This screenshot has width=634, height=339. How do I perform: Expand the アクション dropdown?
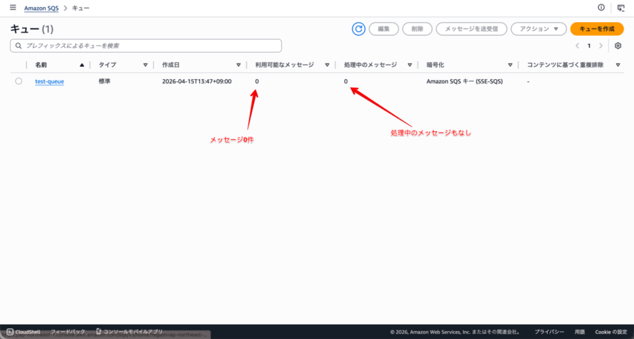[x=539, y=29]
